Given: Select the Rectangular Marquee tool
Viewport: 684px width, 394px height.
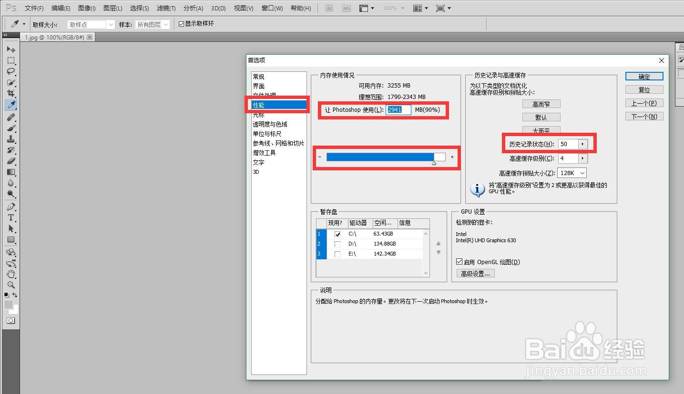Looking at the screenshot, I should click(10, 60).
